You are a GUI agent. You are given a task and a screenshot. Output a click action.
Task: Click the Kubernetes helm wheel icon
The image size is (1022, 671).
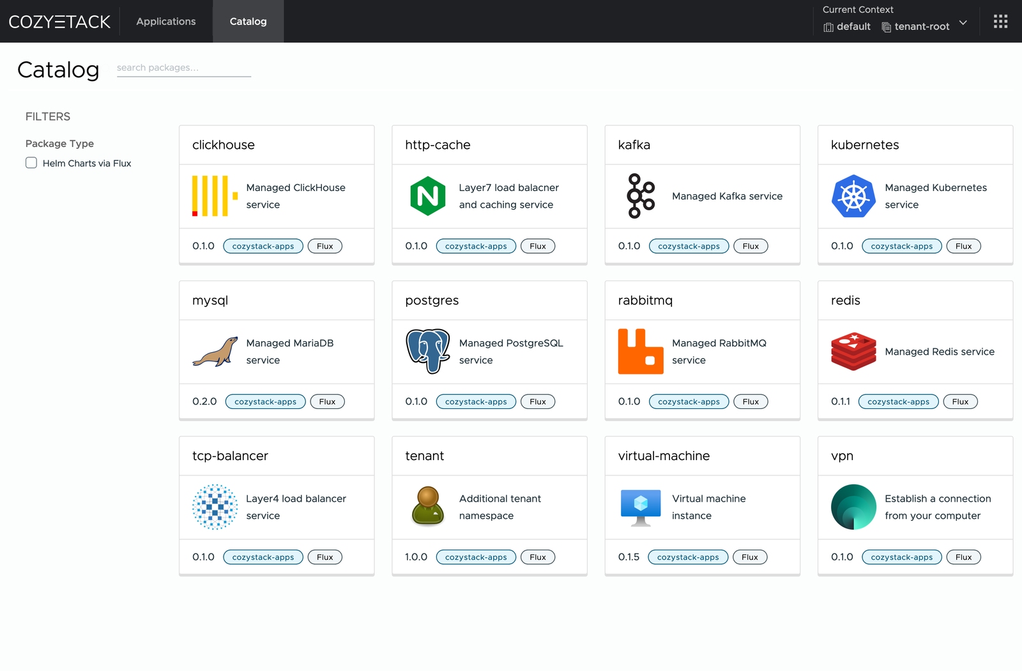click(853, 196)
